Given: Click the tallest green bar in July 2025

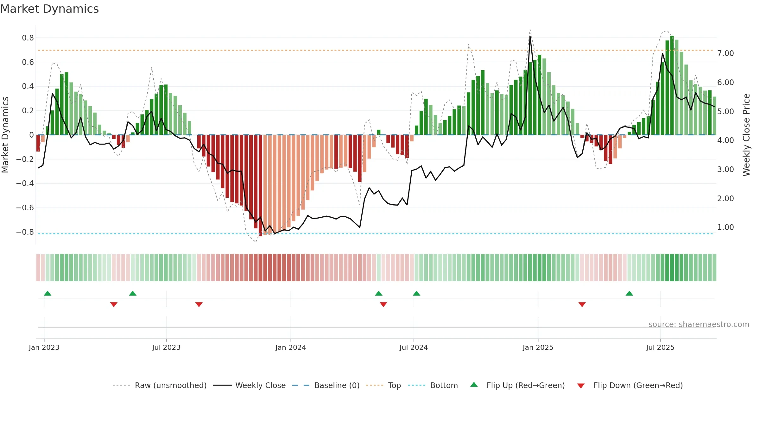Looking at the screenshot, I should [x=672, y=85].
